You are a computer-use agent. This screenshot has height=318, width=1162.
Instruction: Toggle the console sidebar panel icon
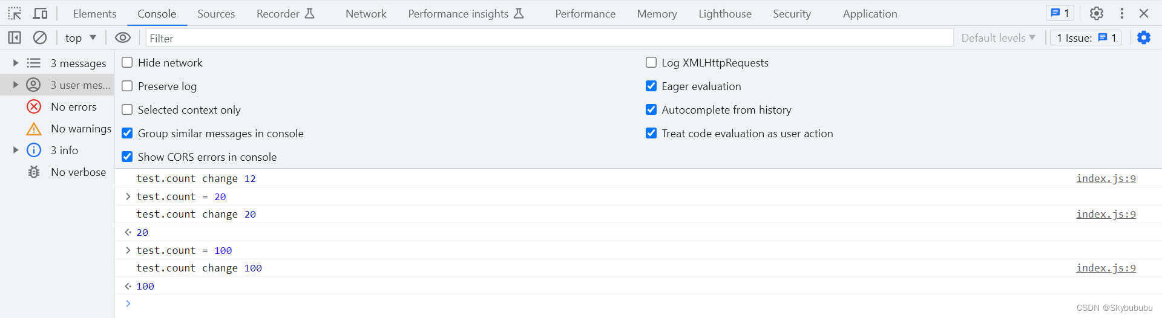tap(15, 38)
